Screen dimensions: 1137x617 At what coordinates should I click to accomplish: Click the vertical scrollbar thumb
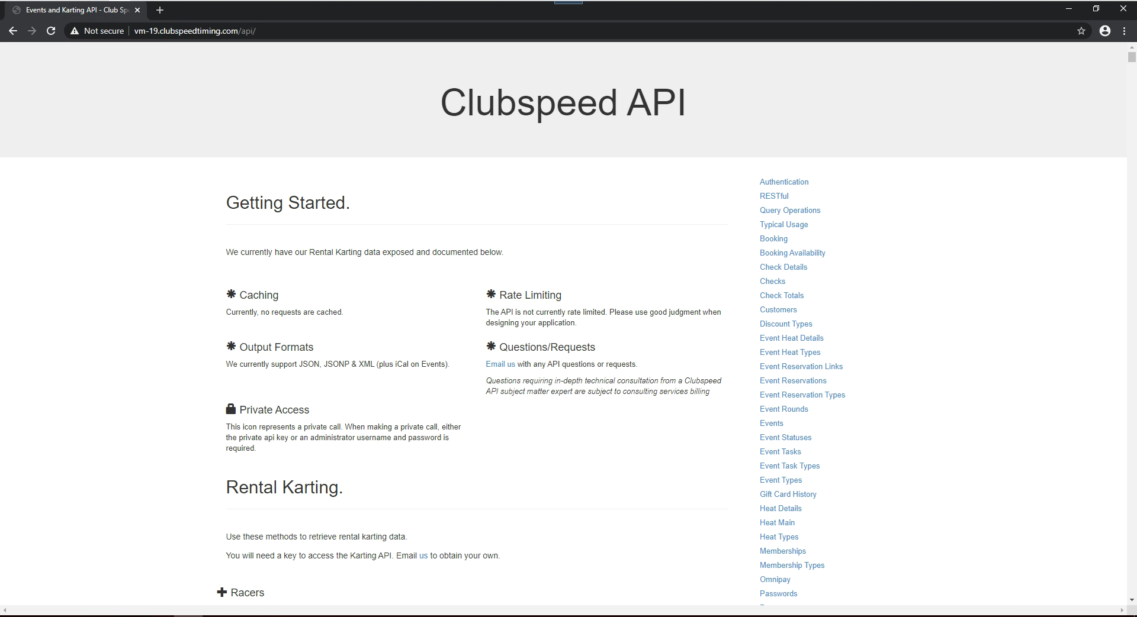[x=1132, y=57]
